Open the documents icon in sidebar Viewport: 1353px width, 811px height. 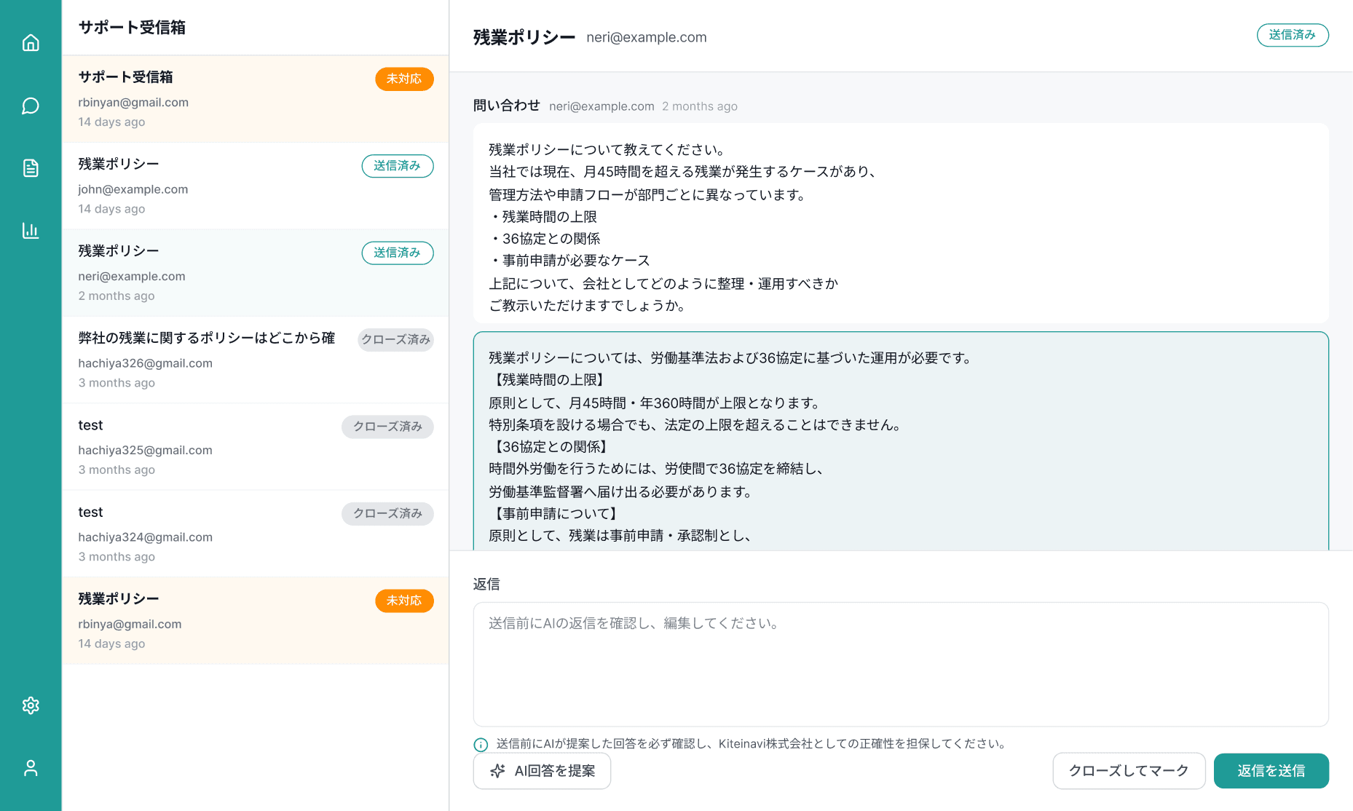pos(31,168)
